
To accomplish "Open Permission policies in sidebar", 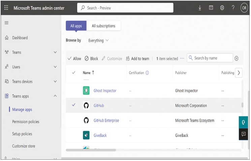I will 26,122.
